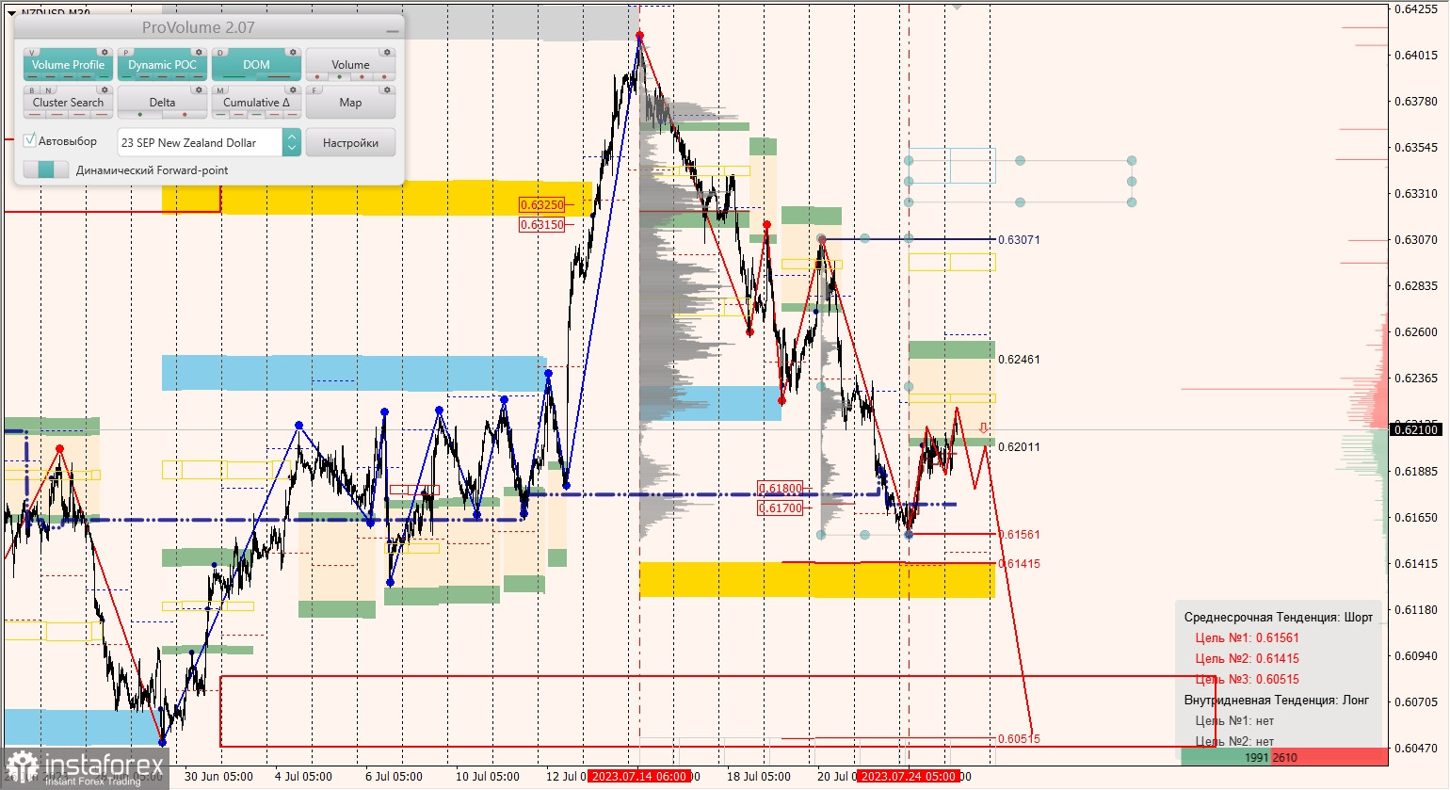Click the M hotkey badge on Cumulative Δ
The width and height of the screenshot is (1450, 790).
[x=220, y=90]
